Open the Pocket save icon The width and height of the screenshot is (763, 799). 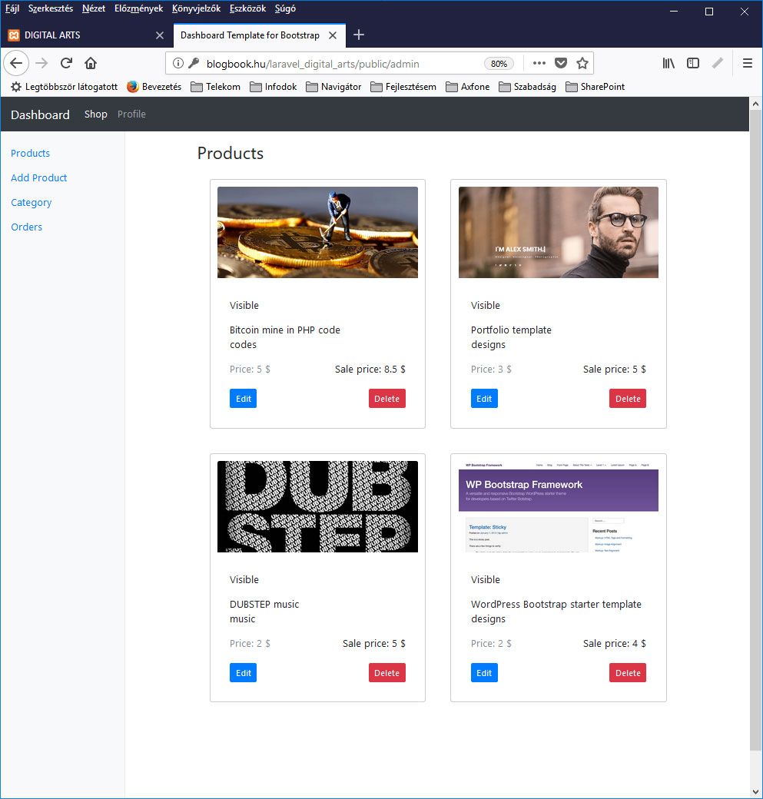coord(561,63)
